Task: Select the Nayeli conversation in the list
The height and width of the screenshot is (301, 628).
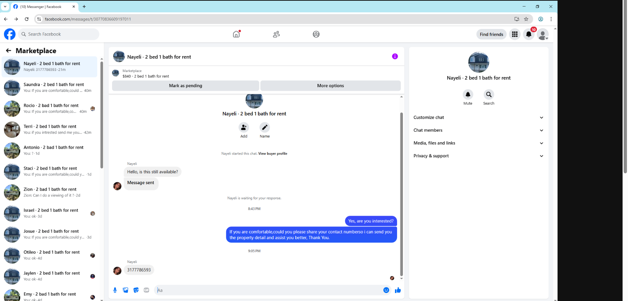Action: (x=50, y=67)
